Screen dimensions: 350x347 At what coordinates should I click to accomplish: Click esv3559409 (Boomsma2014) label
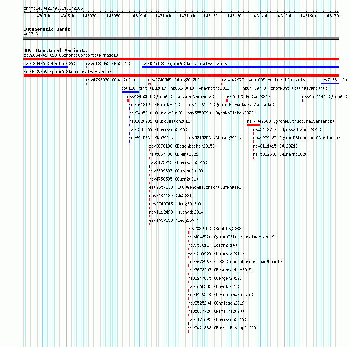216,253
